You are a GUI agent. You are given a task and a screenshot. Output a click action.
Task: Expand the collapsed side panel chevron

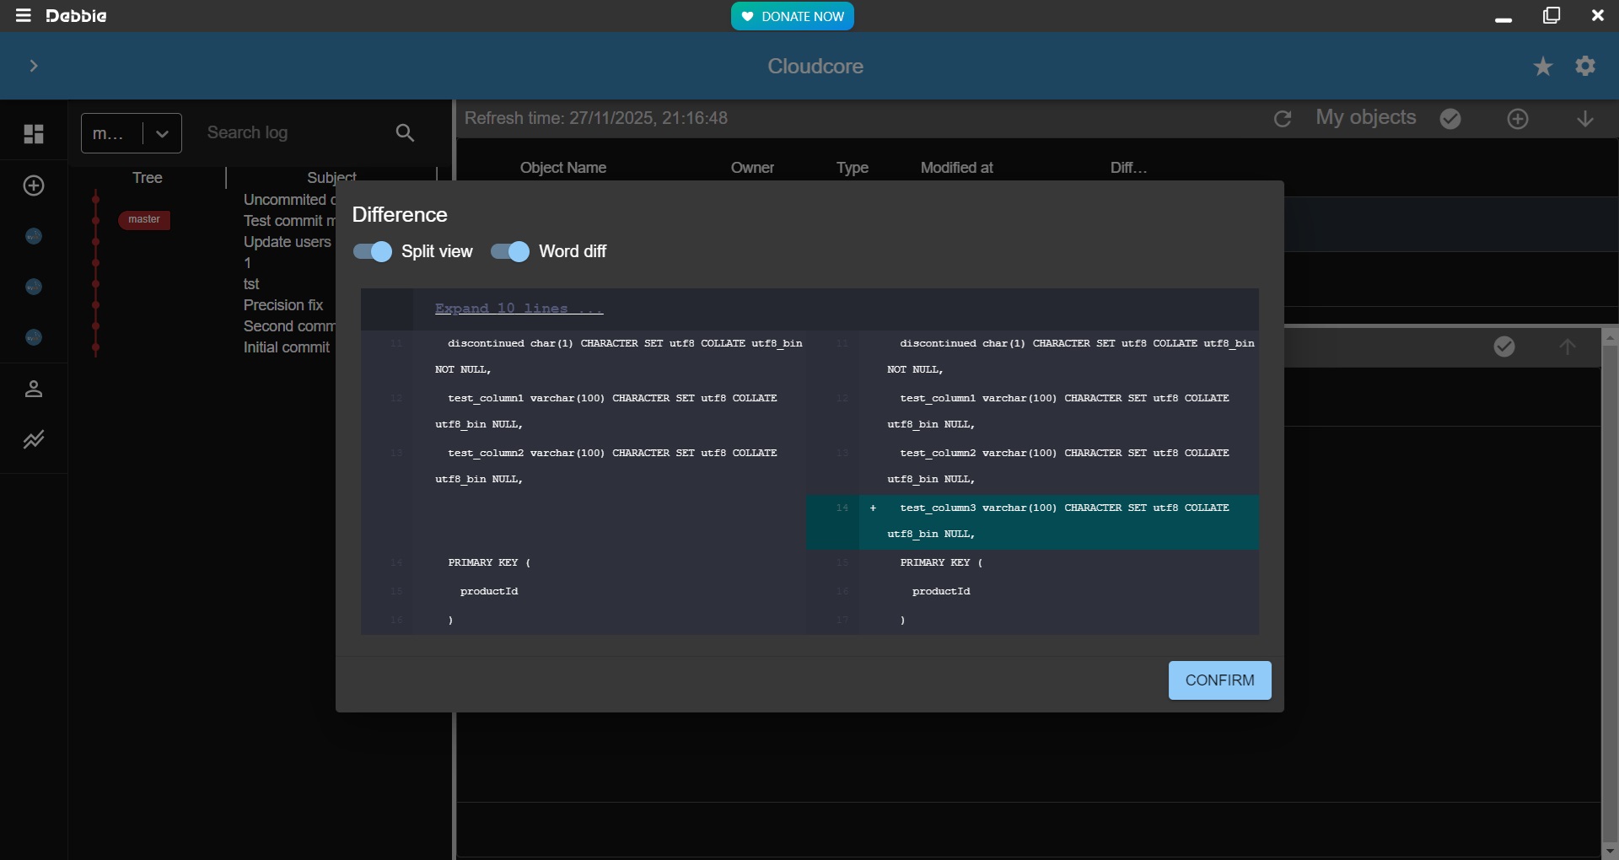click(34, 66)
